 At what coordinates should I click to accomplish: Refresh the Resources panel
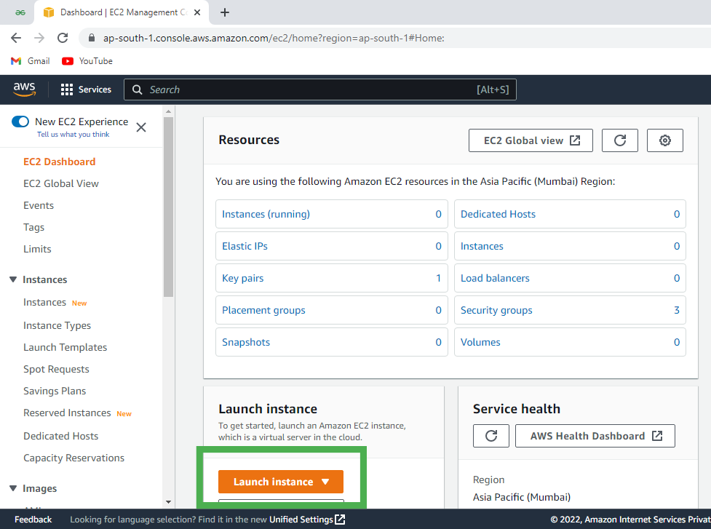[x=619, y=140]
